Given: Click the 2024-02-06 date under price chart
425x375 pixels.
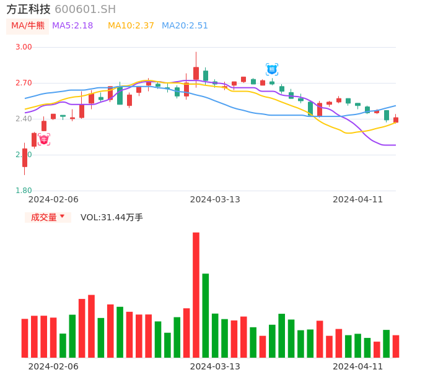Looking at the screenshot, I should (53, 200).
